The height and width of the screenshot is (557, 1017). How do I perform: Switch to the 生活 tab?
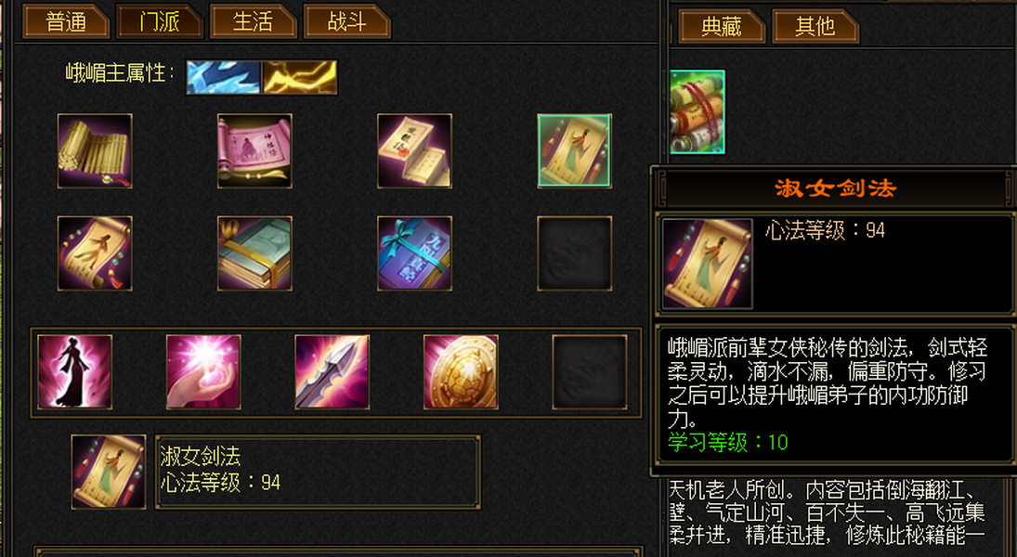click(253, 22)
